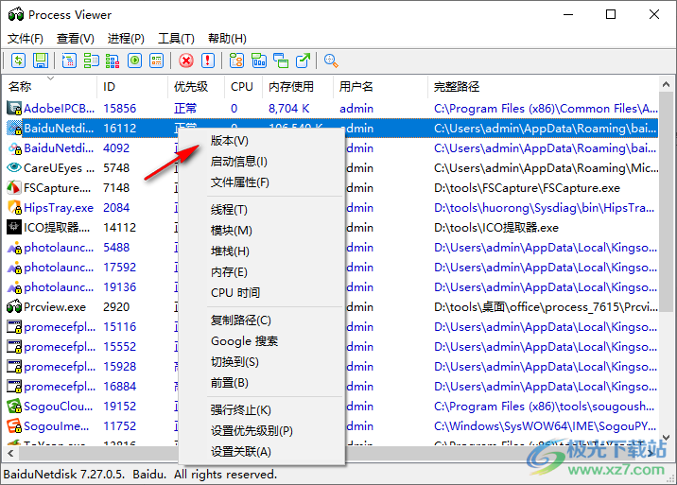Select 内存(E) in the context menu
This screenshot has height=485, width=677.
pyautogui.click(x=262, y=271)
